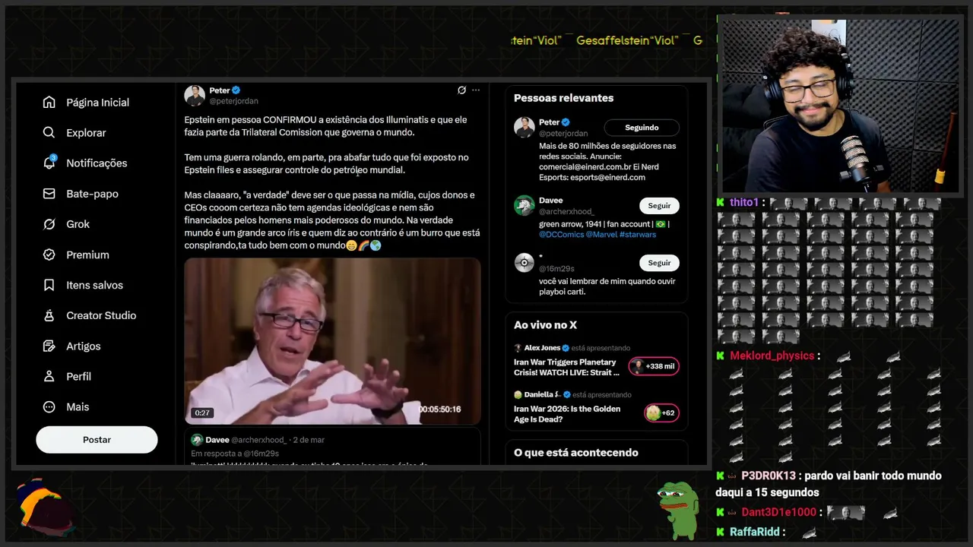
Task: Click Peter's avatar in the post header
Action: point(195,96)
